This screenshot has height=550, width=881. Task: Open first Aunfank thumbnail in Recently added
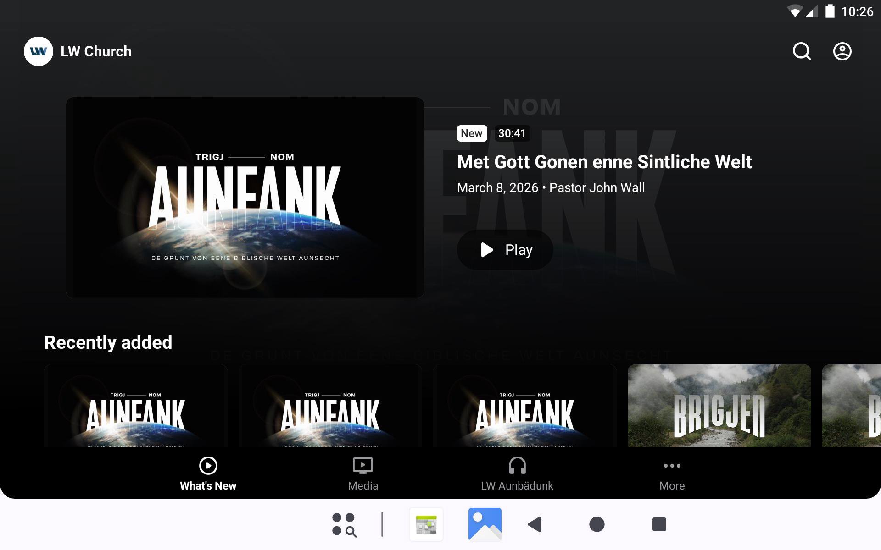click(x=136, y=406)
